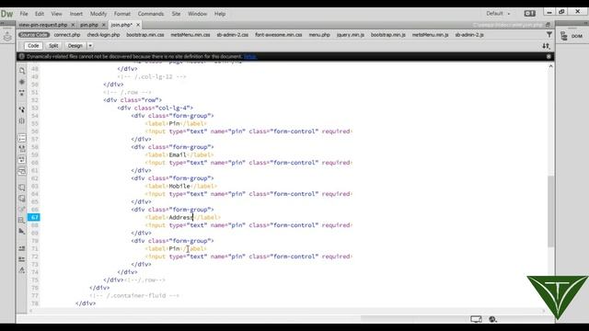Click the preview in browser globe icon
The height and width of the screenshot is (331, 589).
493,319
